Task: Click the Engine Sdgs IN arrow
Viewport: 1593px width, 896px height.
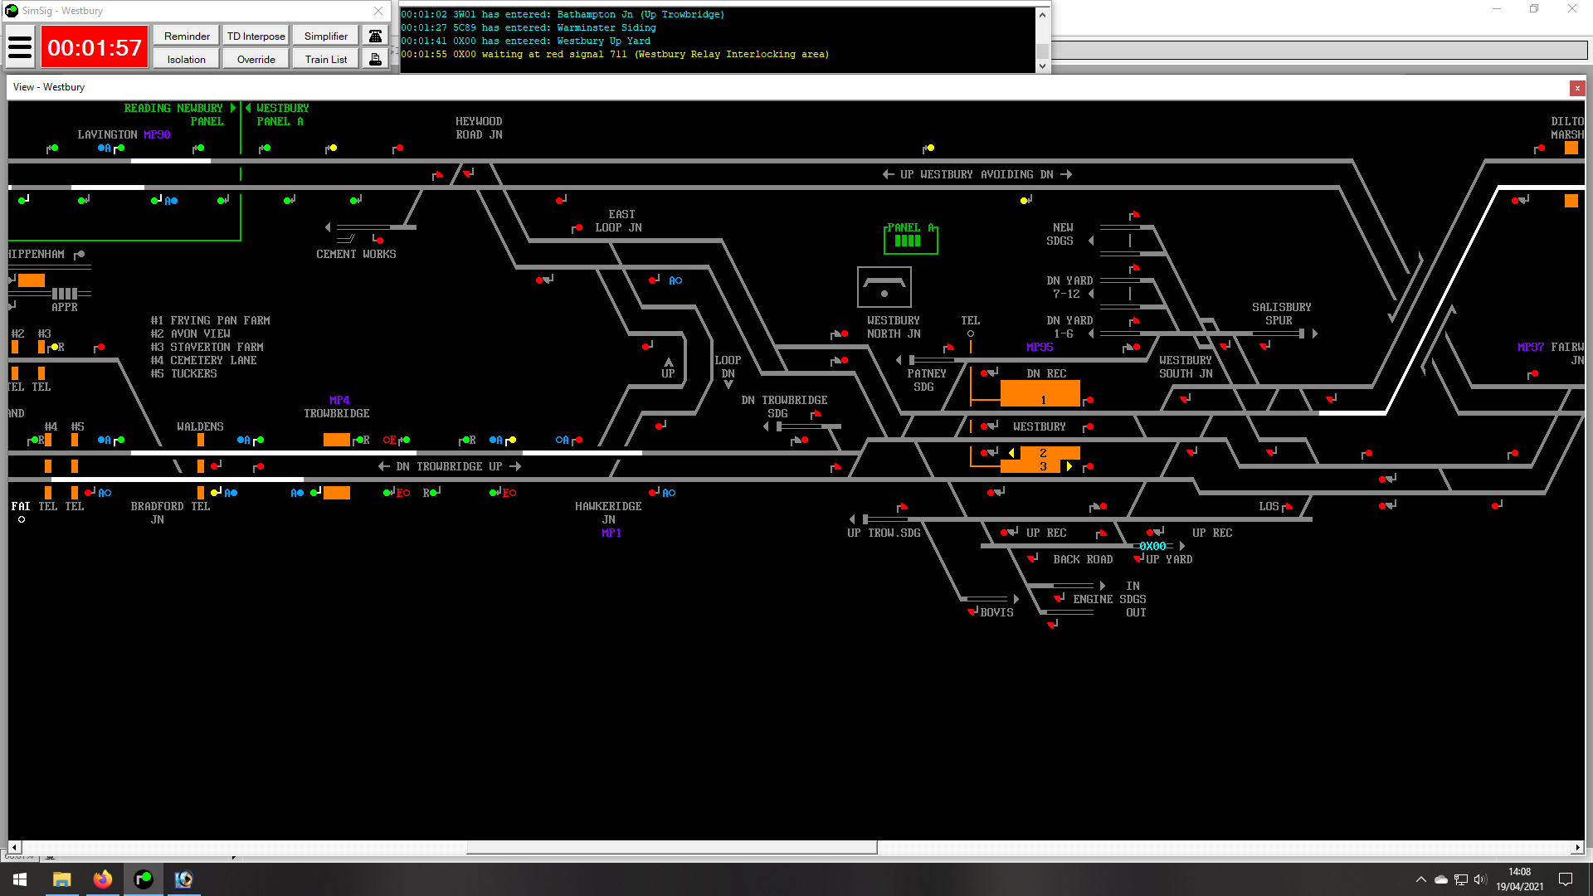Action: (x=1103, y=586)
